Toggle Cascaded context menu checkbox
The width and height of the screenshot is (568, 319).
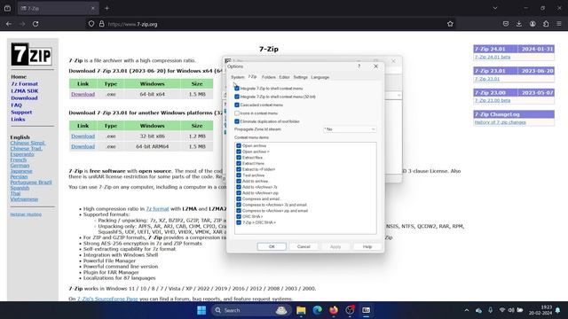[237, 105]
